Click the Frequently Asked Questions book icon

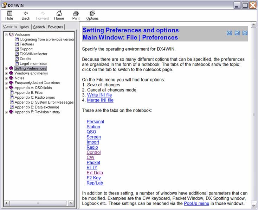point(11,83)
